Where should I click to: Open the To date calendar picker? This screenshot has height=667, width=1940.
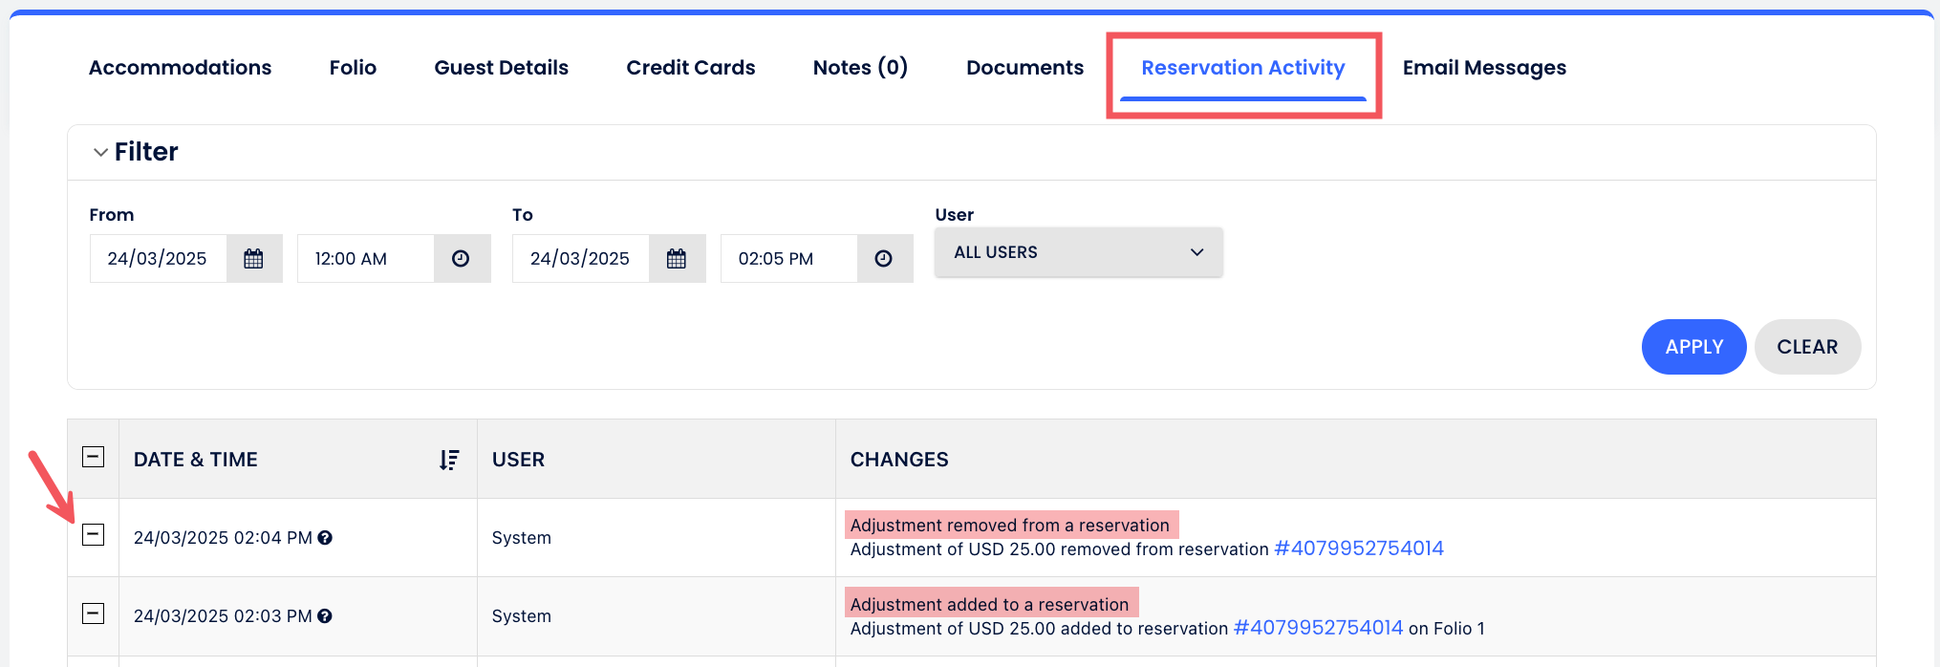pos(677,259)
